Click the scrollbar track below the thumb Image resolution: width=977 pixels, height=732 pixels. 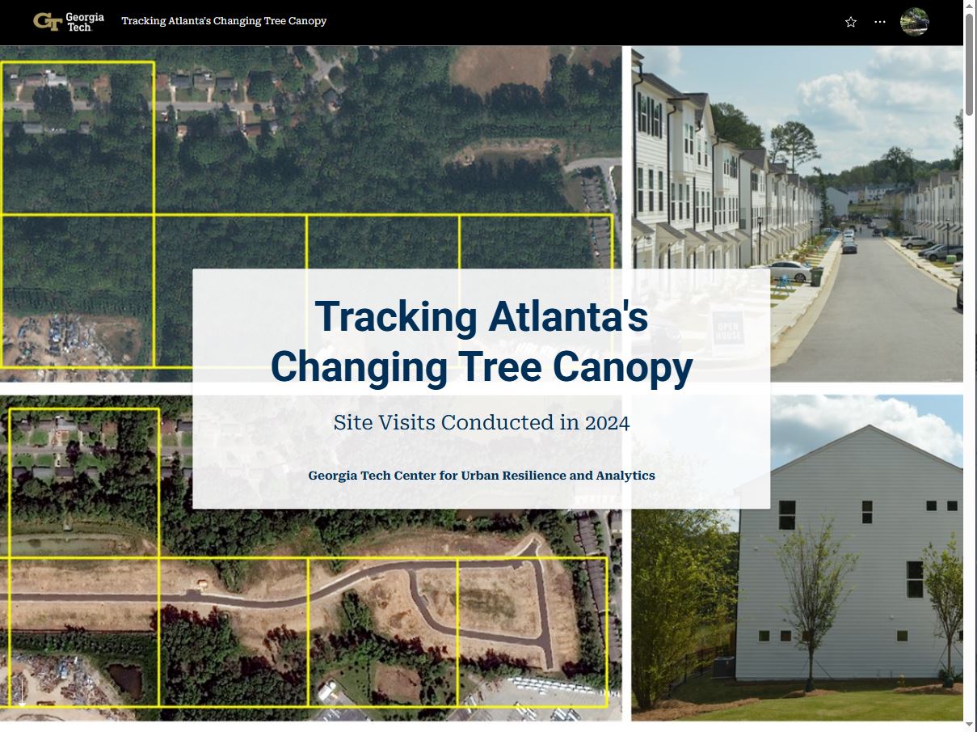(969, 404)
